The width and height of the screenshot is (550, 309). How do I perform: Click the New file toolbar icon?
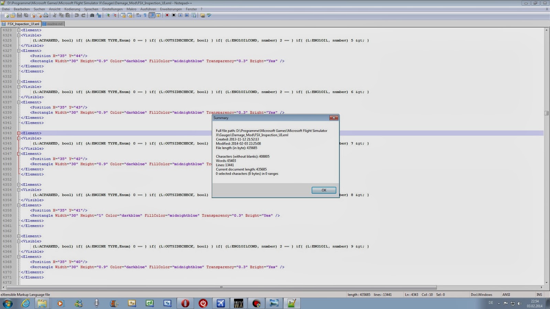click(6, 15)
